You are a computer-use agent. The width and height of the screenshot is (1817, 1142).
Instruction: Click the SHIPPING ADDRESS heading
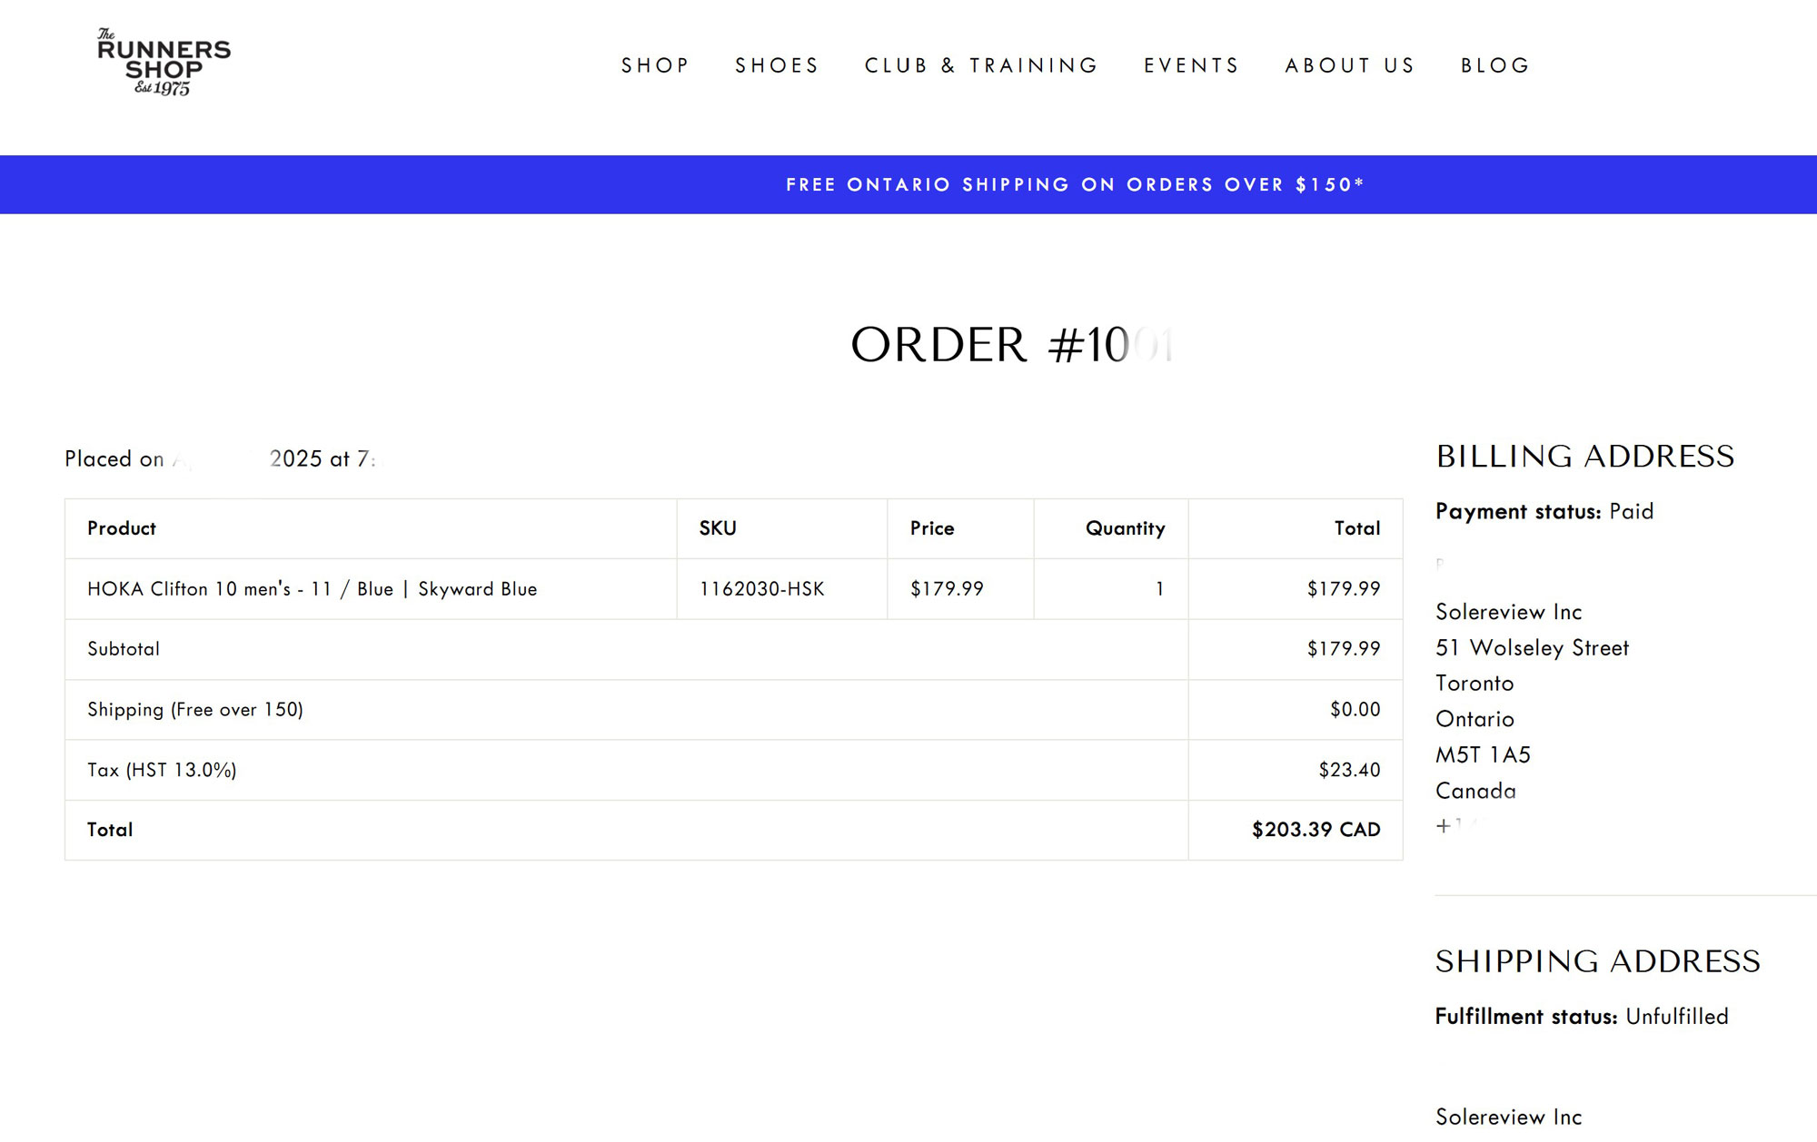(x=1598, y=961)
